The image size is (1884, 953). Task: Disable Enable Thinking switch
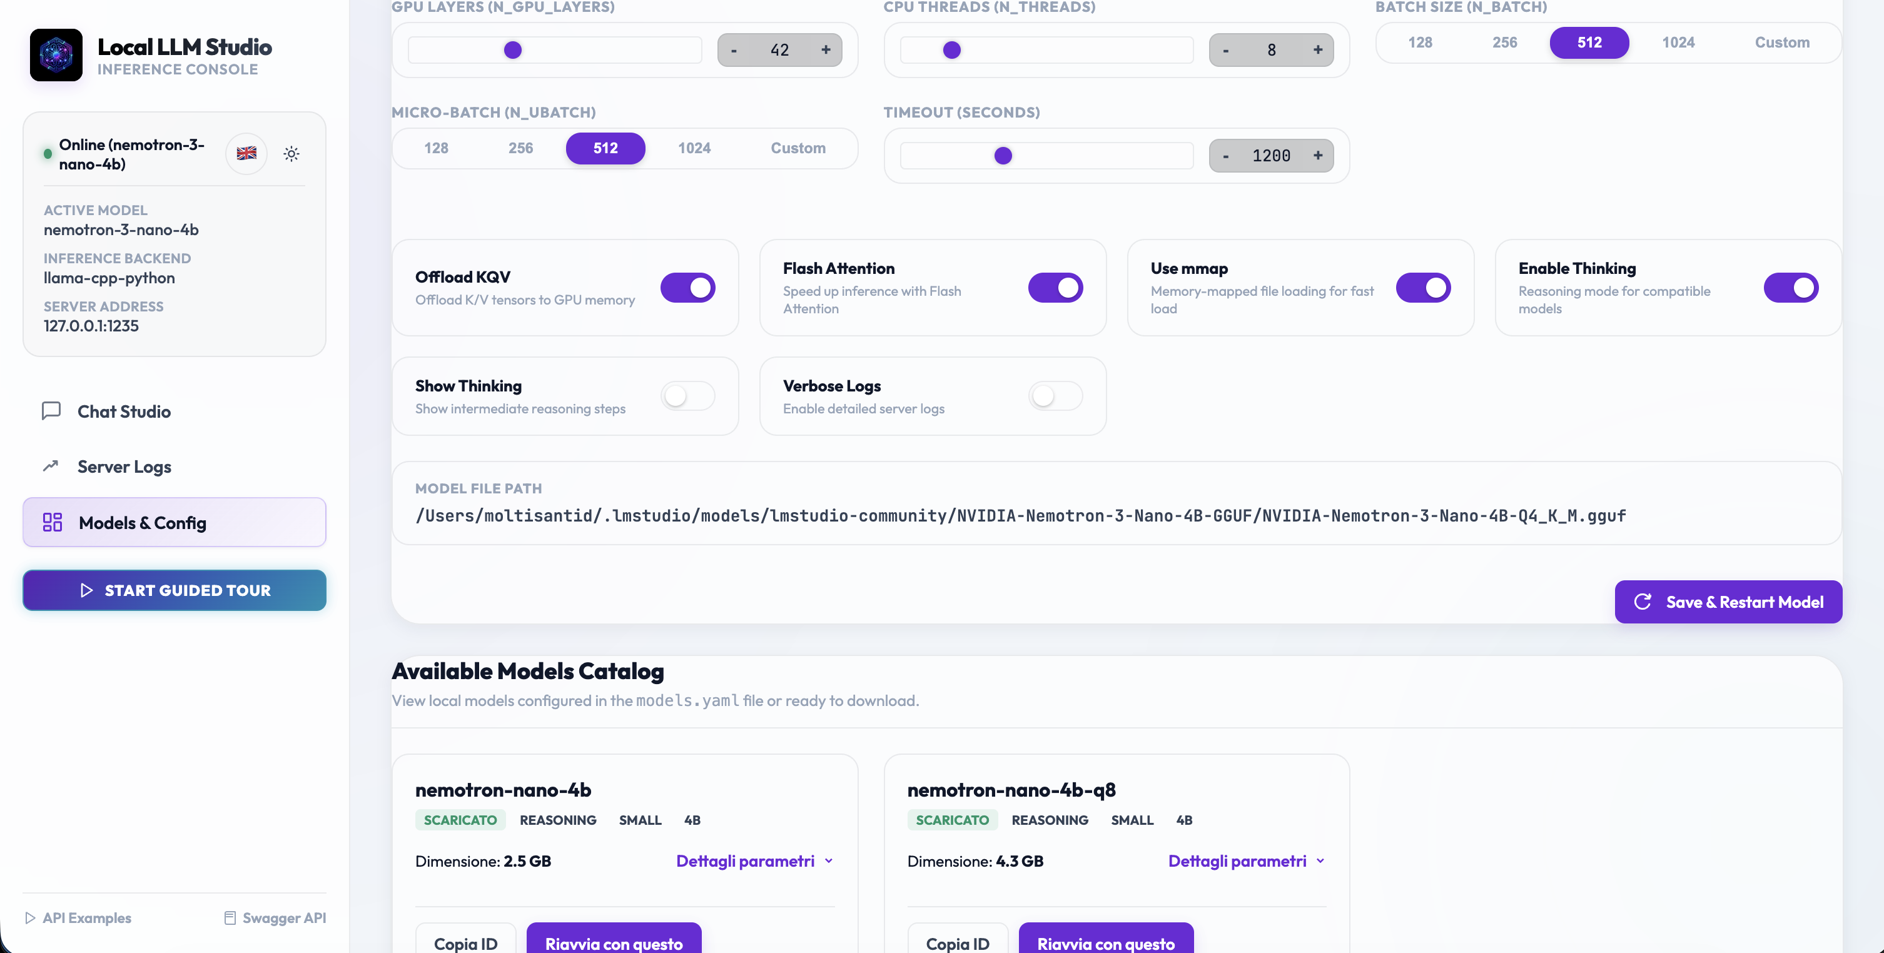(x=1791, y=288)
